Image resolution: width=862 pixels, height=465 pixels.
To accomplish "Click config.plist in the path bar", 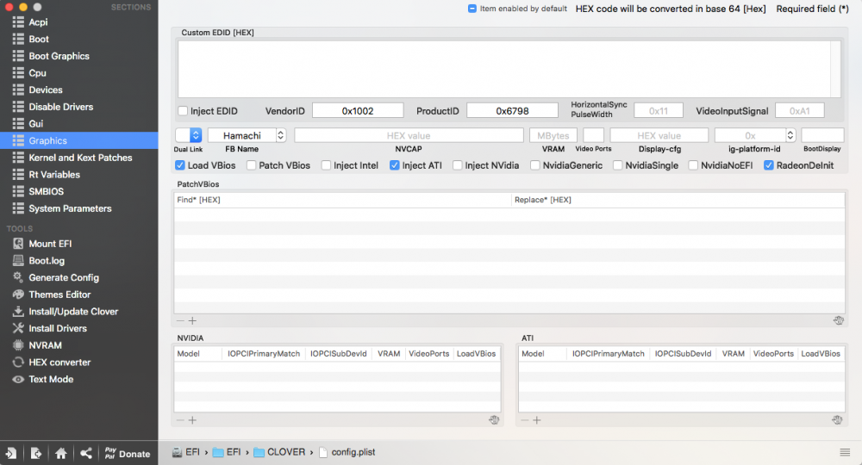I will pyautogui.click(x=347, y=452).
